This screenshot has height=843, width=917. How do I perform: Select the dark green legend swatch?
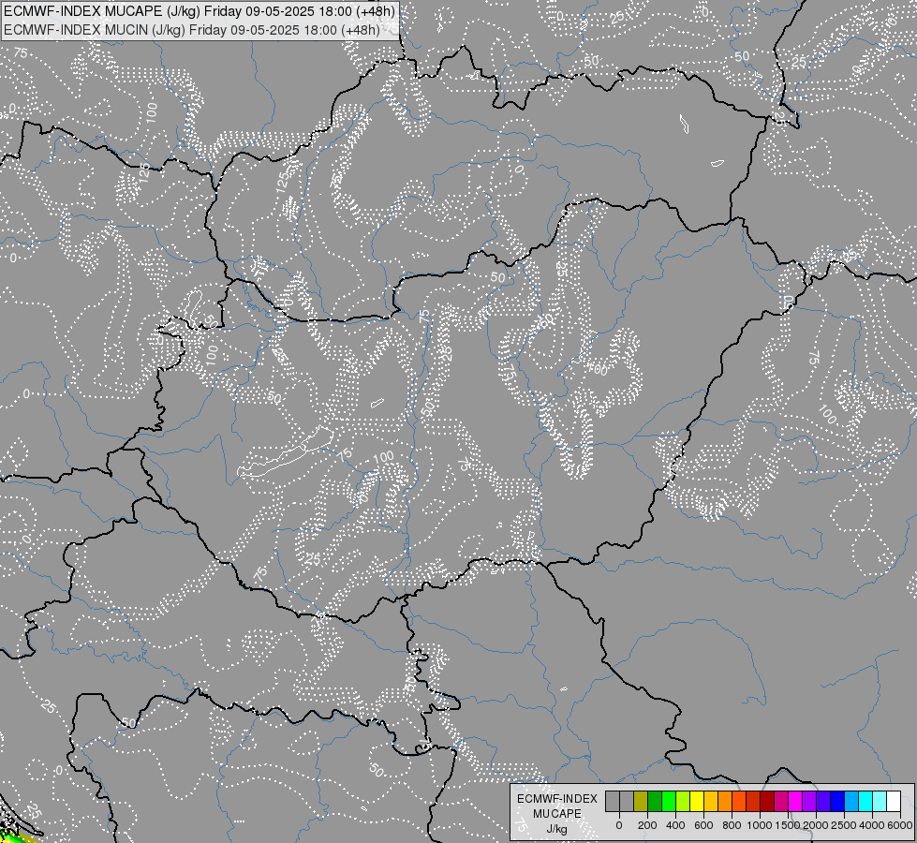[x=655, y=801]
